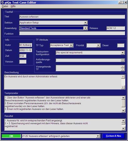The image size is (128, 141).
Task: Click the Testprozedur scrollbar thumb
Action: (123, 103)
